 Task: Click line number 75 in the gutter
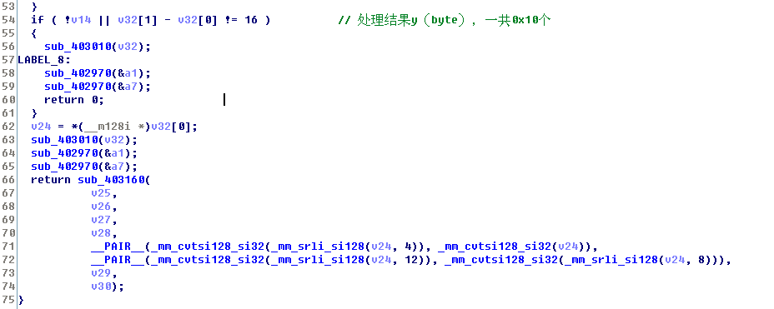(x=8, y=300)
